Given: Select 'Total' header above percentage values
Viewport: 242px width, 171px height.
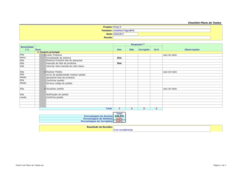Looking at the screenshot, I should (119, 114).
